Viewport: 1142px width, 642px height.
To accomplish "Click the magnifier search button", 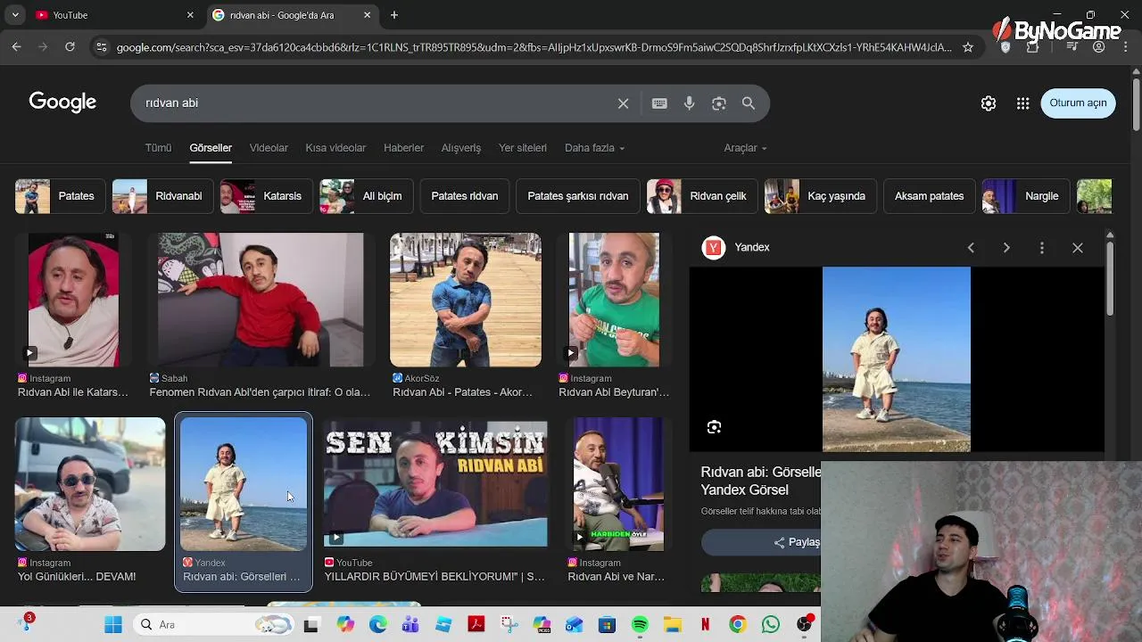I will [749, 103].
